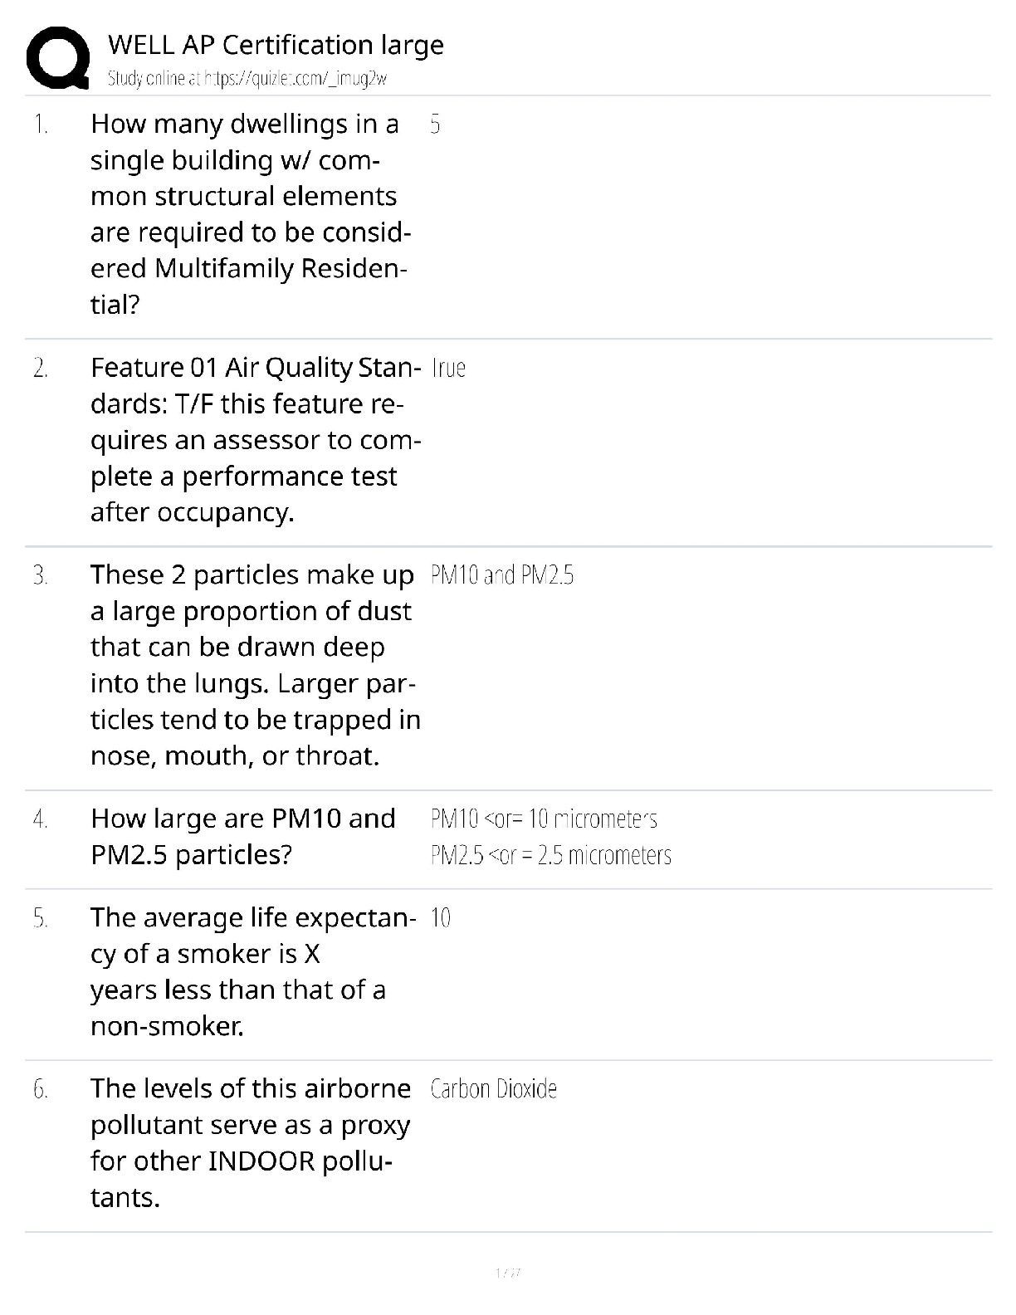Open the quizlet.com study link
Viewport: 1016px width, 1315px height.
[x=247, y=79]
